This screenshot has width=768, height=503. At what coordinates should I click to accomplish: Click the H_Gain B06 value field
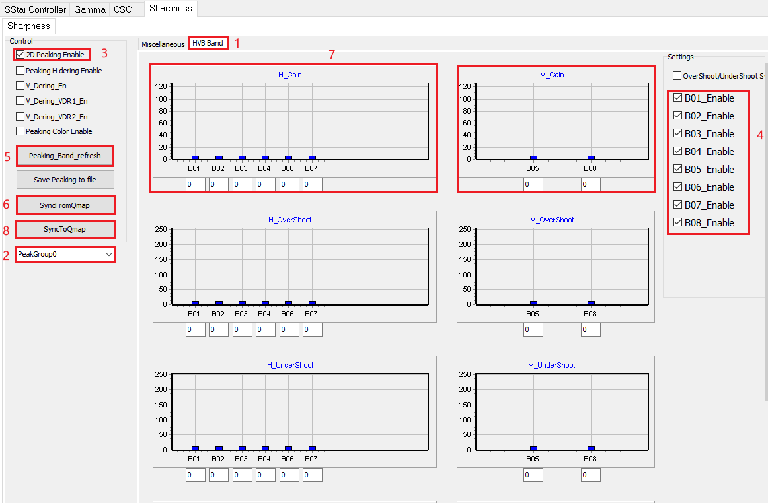pyautogui.click(x=289, y=184)
